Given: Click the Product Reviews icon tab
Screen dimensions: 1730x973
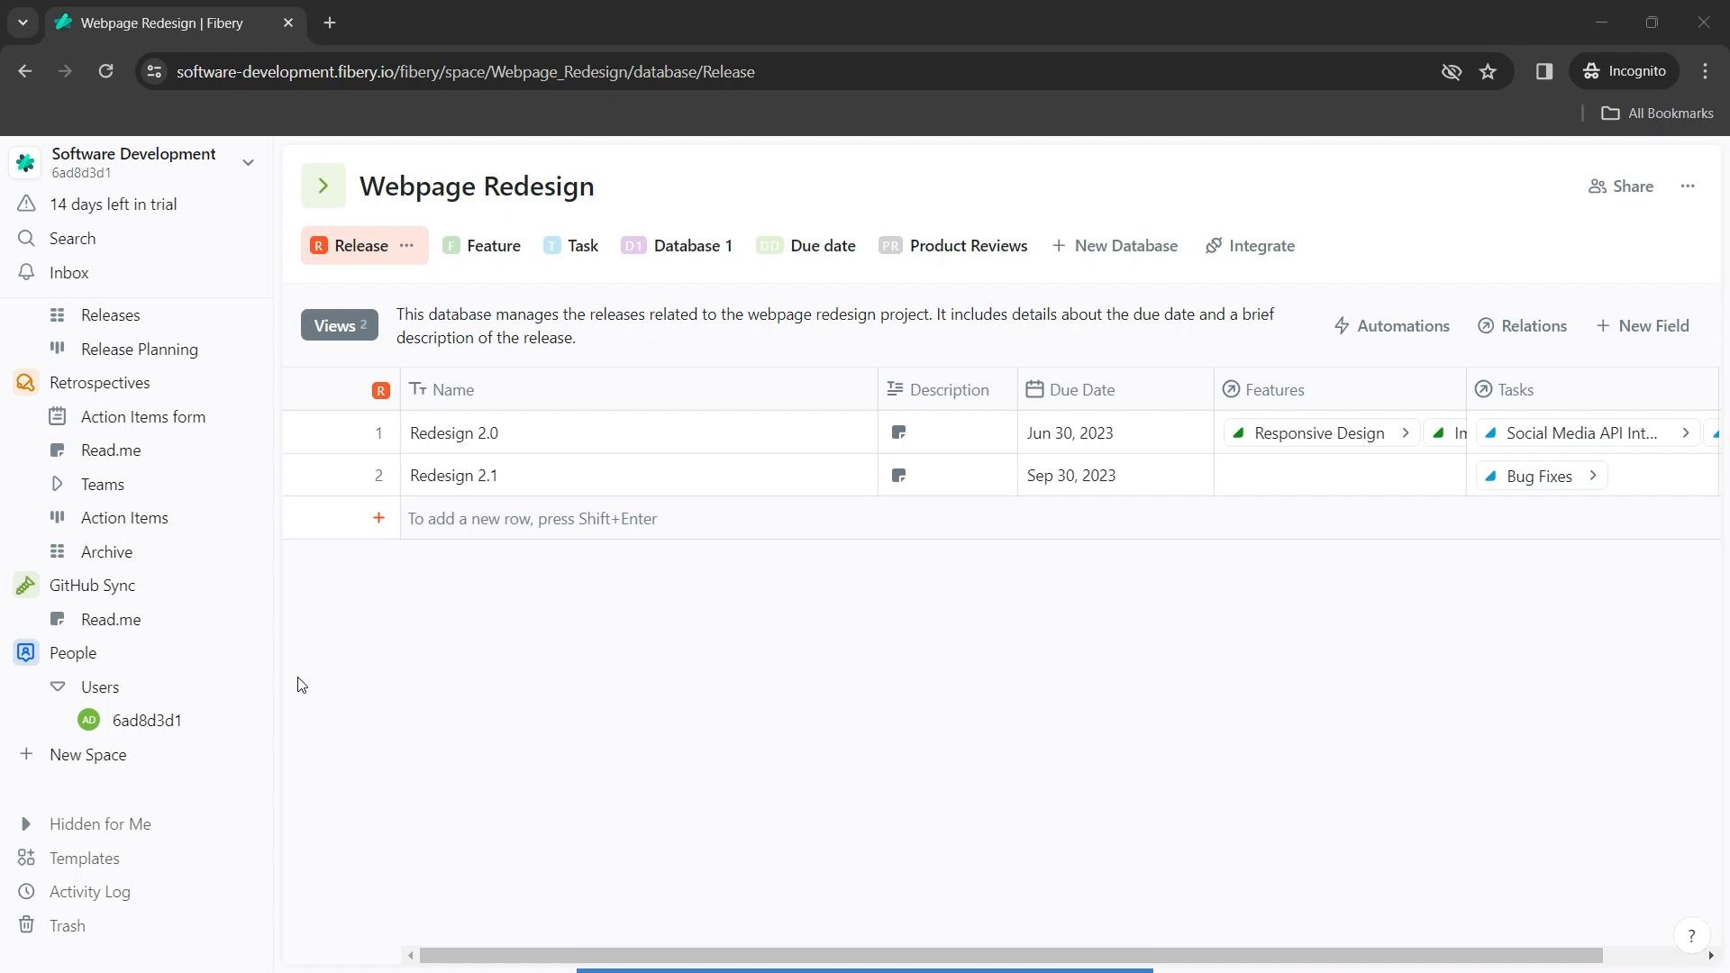Looking at the screenshot, I should (894, 246).
